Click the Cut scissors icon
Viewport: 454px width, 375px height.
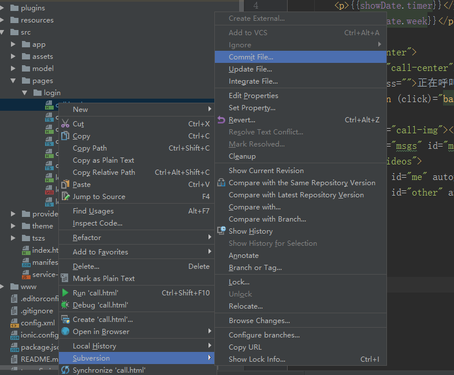coord(65,123)
